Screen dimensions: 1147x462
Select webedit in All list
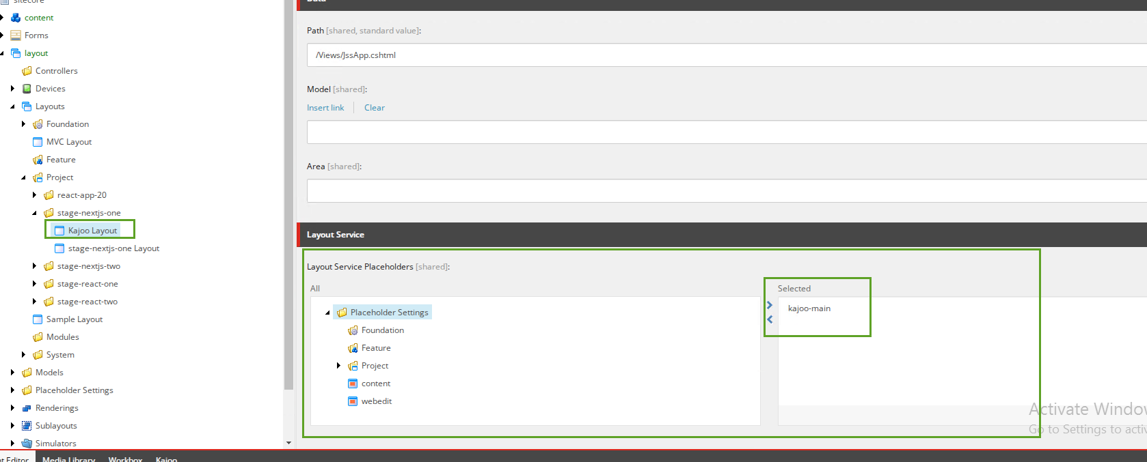coord(377,401)
